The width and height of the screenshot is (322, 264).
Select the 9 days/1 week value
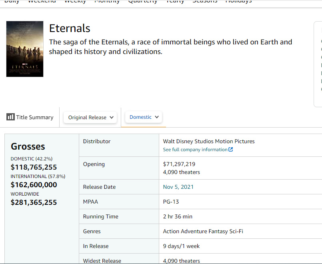click(x=181, y=246)
